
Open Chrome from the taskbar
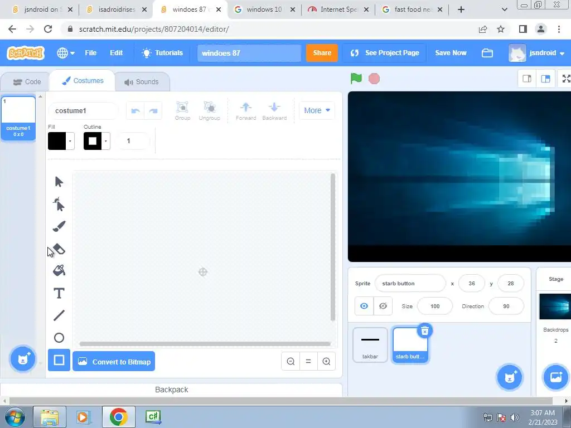pyautogui.click(x=118, y=417)
